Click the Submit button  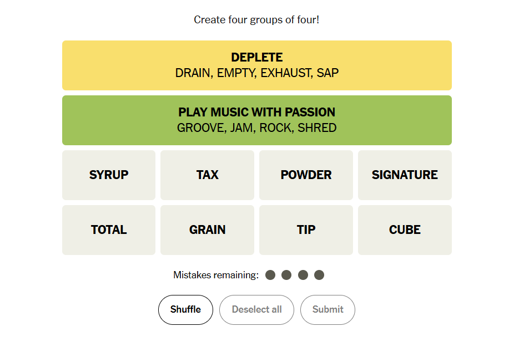point(327,310)
